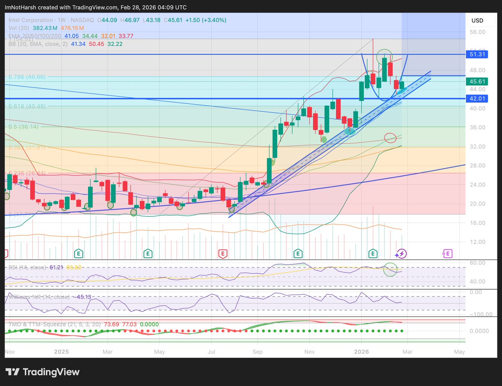Click the Intel Corporation symbol title
The width and height of the screenshot is (502, 386).
click(31, 20)
